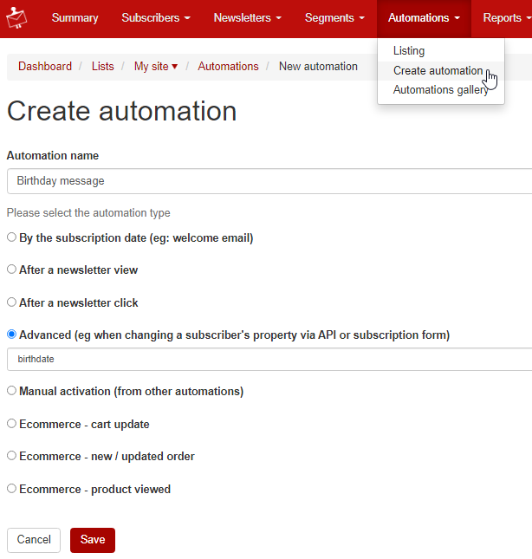Select After a newsletter view option
The width and height of the screenshot is (532, 559).
(x=12, y=270)
